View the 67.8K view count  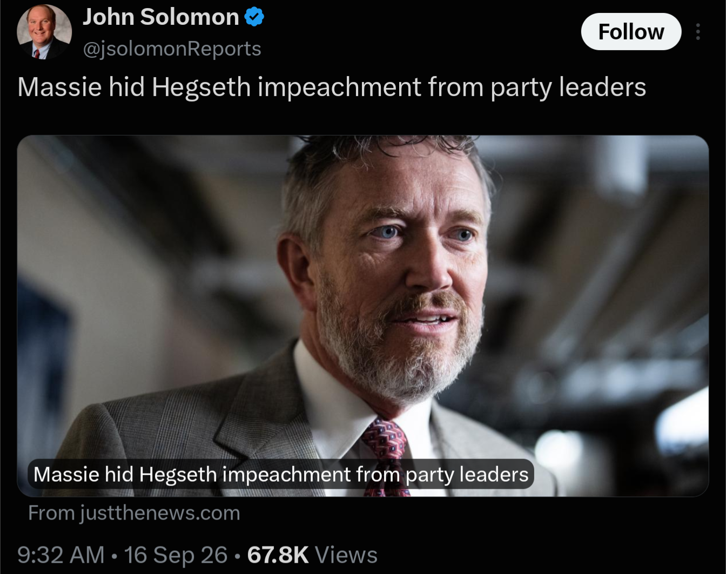coord(278,555)
